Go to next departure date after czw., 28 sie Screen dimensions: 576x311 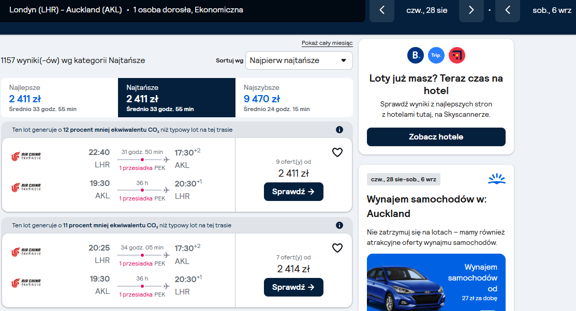(x=471, y=10)
